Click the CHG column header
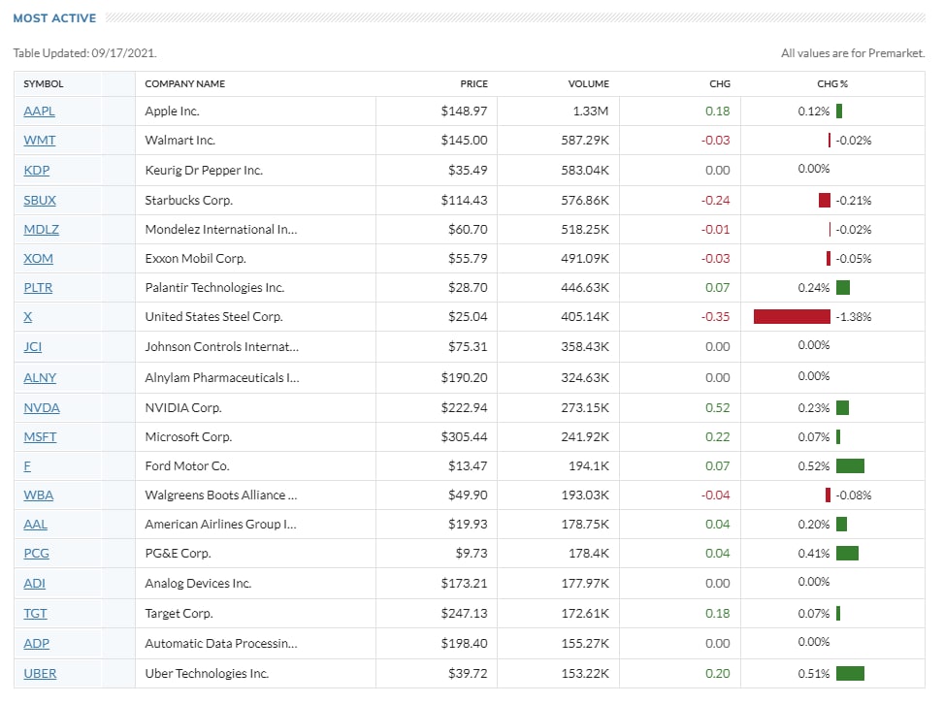This screenshot has height=703, width=944. (x=720, y=83)
